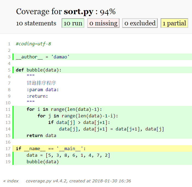Click the 'return data' line
192x187 pixels.
tap(41, 135)
